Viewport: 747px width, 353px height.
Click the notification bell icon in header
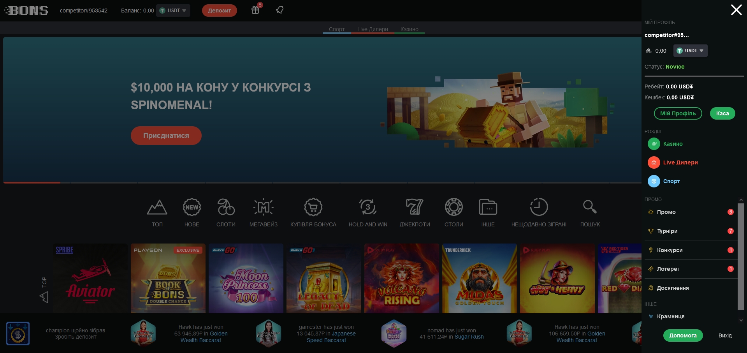pyautogui.click(x=279, y=10)
